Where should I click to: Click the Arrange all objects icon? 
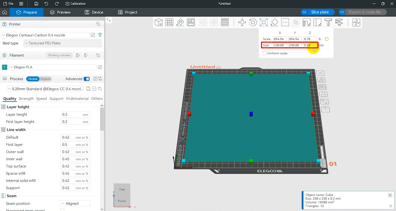[x=191, y=22]
